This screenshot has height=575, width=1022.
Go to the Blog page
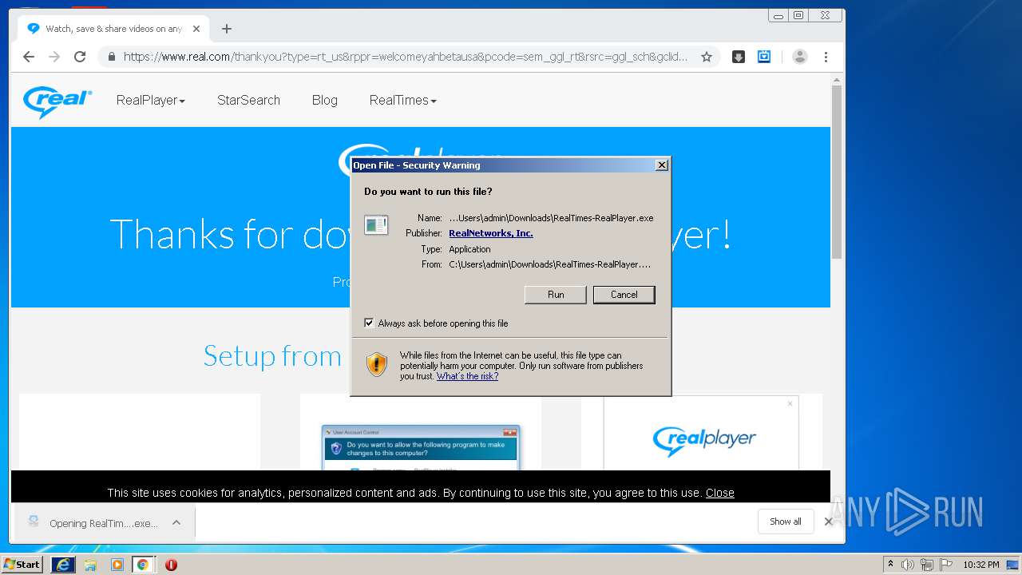pos(325,101)
